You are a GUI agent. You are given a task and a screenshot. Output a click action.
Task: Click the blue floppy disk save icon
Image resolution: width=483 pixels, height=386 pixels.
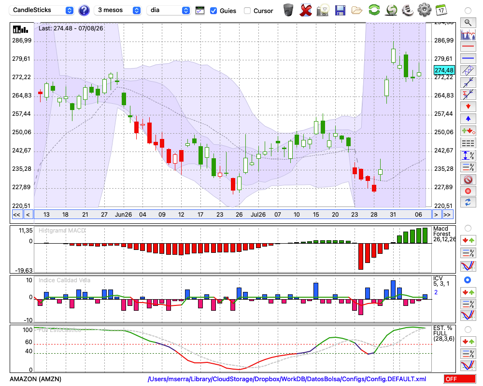click(x=340, y=10)
